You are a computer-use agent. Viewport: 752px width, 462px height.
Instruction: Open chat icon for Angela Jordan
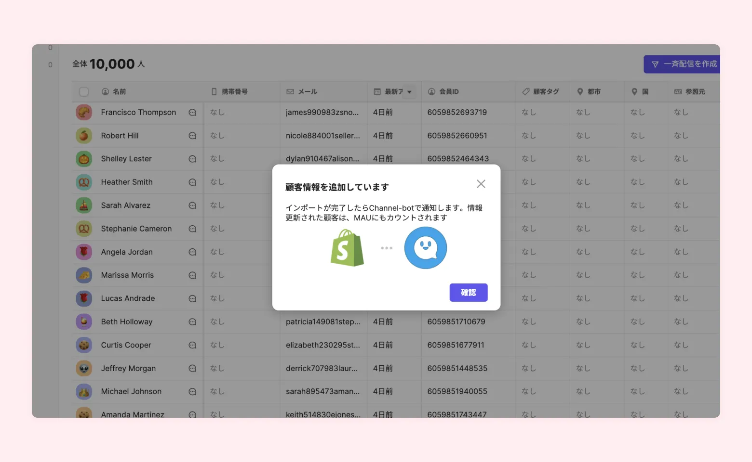point(192,252)
